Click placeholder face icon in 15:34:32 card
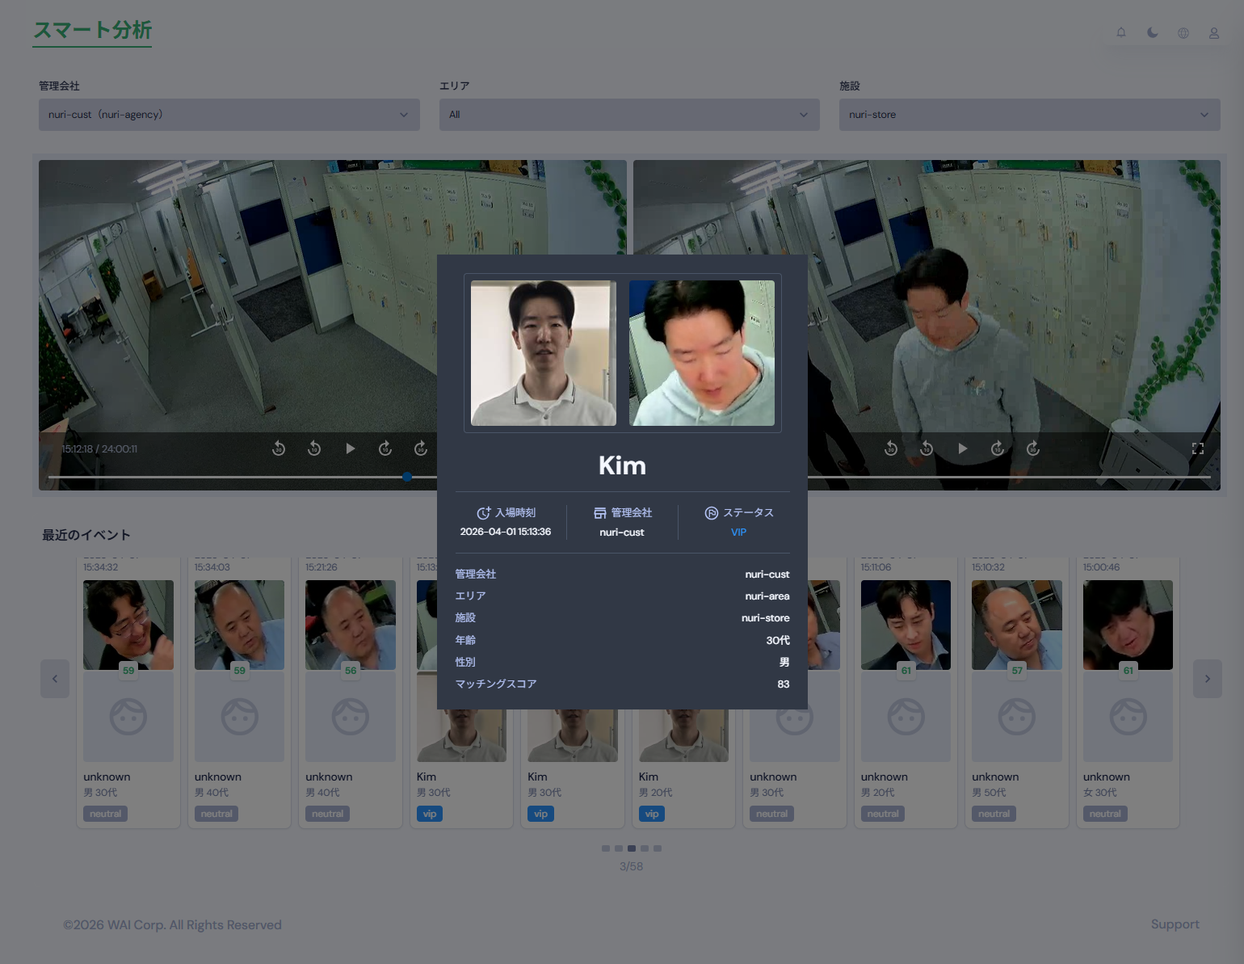 (x=128, y=717)
